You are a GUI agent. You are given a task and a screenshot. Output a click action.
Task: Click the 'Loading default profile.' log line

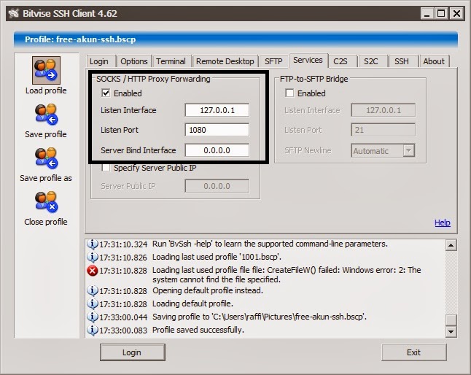coord(192,304)
